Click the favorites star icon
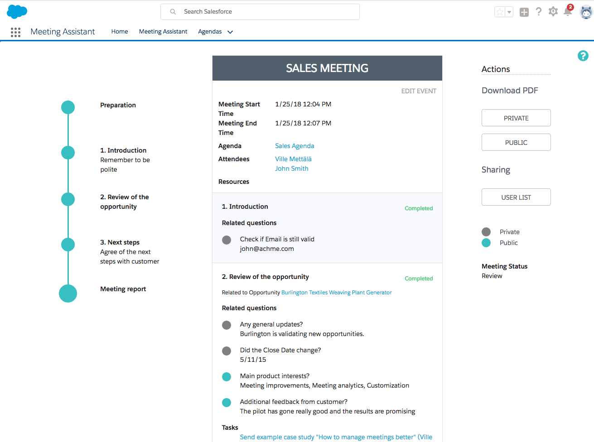Image resolution: width=594 pixels, height=442 pixels. tap(499, 12)
